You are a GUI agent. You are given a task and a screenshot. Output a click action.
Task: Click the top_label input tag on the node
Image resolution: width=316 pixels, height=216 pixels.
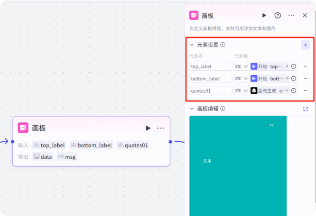tap(49, 145)
